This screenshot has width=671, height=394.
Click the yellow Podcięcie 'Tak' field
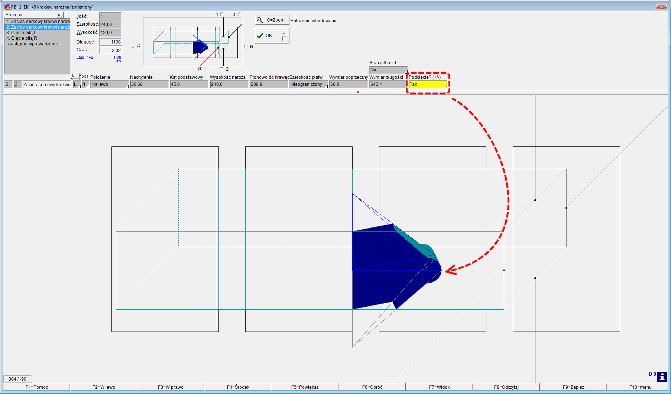pos(427,85)
